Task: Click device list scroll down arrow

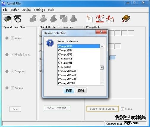Action: pos(102,83)
